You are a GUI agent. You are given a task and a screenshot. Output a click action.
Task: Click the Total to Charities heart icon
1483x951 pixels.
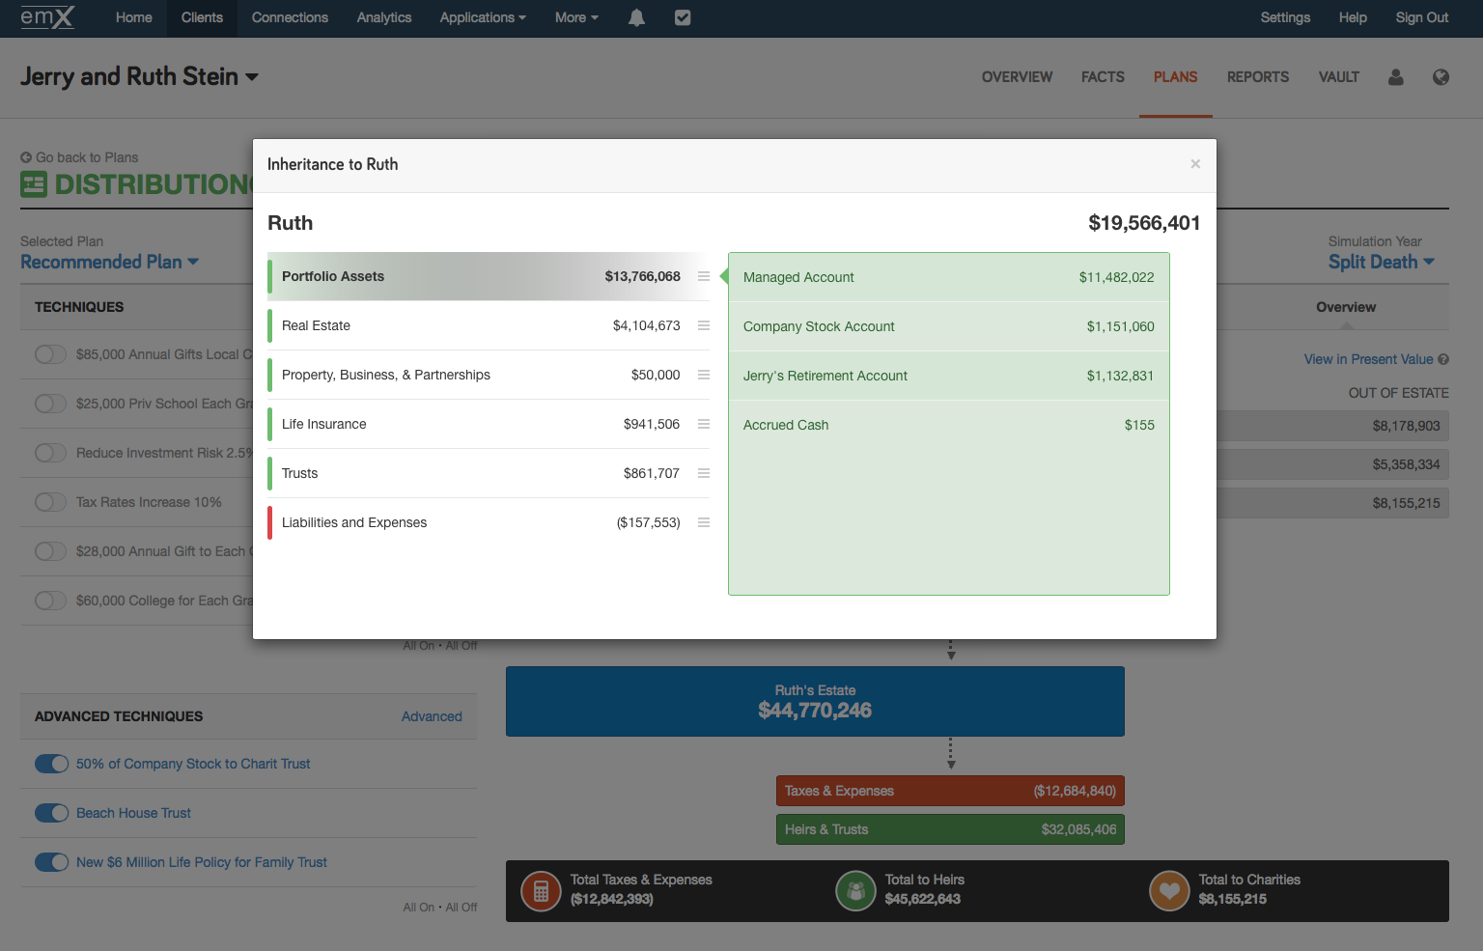point(1169,891)
